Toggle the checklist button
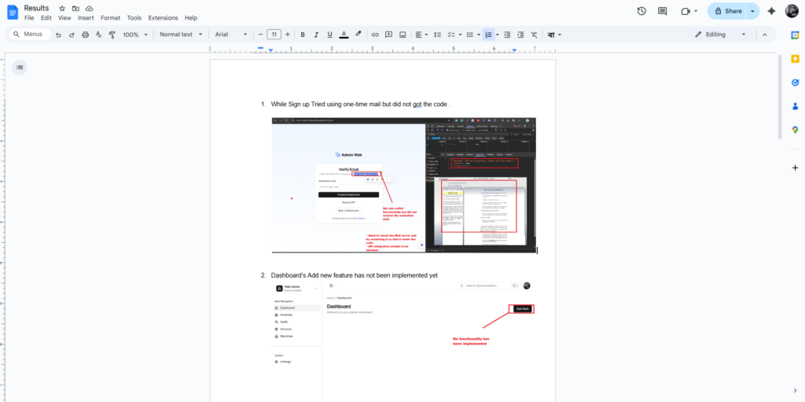Image resolution: width=805 pixels, height=402 pixels. coord(452,35)
